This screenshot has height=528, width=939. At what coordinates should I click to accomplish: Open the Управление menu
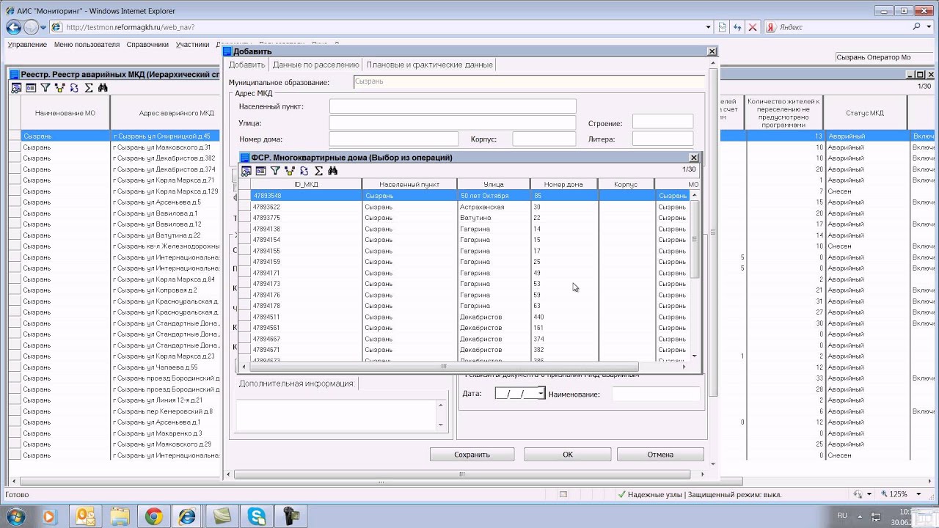click(27, 45)
